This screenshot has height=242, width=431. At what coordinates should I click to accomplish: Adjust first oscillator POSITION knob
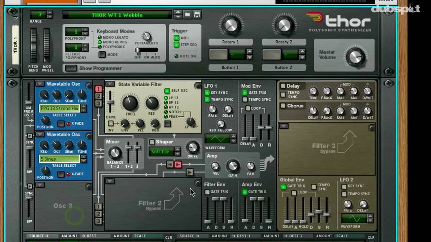click(45, 120)
